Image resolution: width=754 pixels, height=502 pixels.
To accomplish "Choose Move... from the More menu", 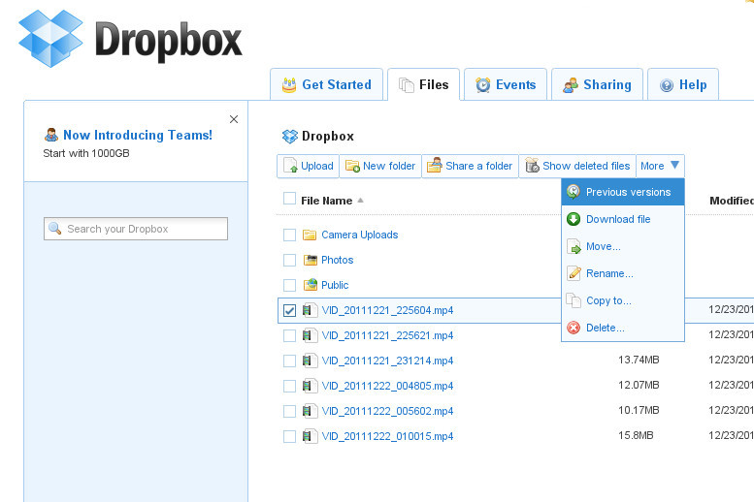I will coord(623,246).
